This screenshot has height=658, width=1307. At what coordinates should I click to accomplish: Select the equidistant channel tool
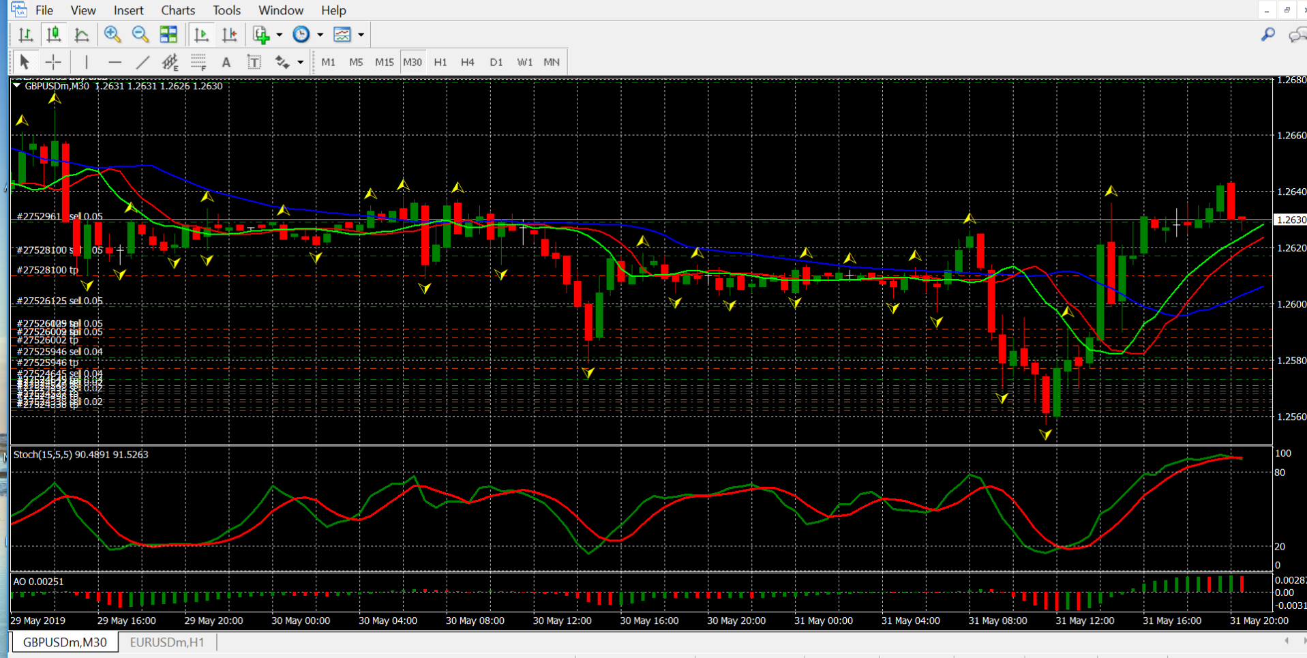(x=170, y=62)
